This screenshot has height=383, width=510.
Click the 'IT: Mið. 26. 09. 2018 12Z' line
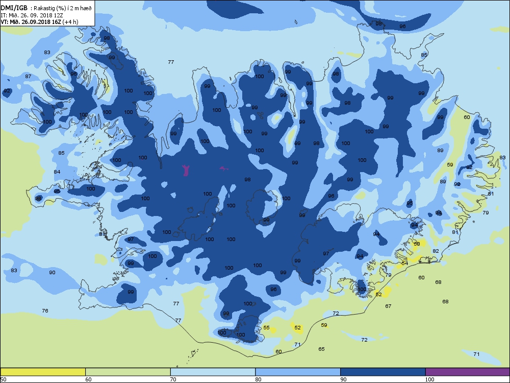coord(31,15)
